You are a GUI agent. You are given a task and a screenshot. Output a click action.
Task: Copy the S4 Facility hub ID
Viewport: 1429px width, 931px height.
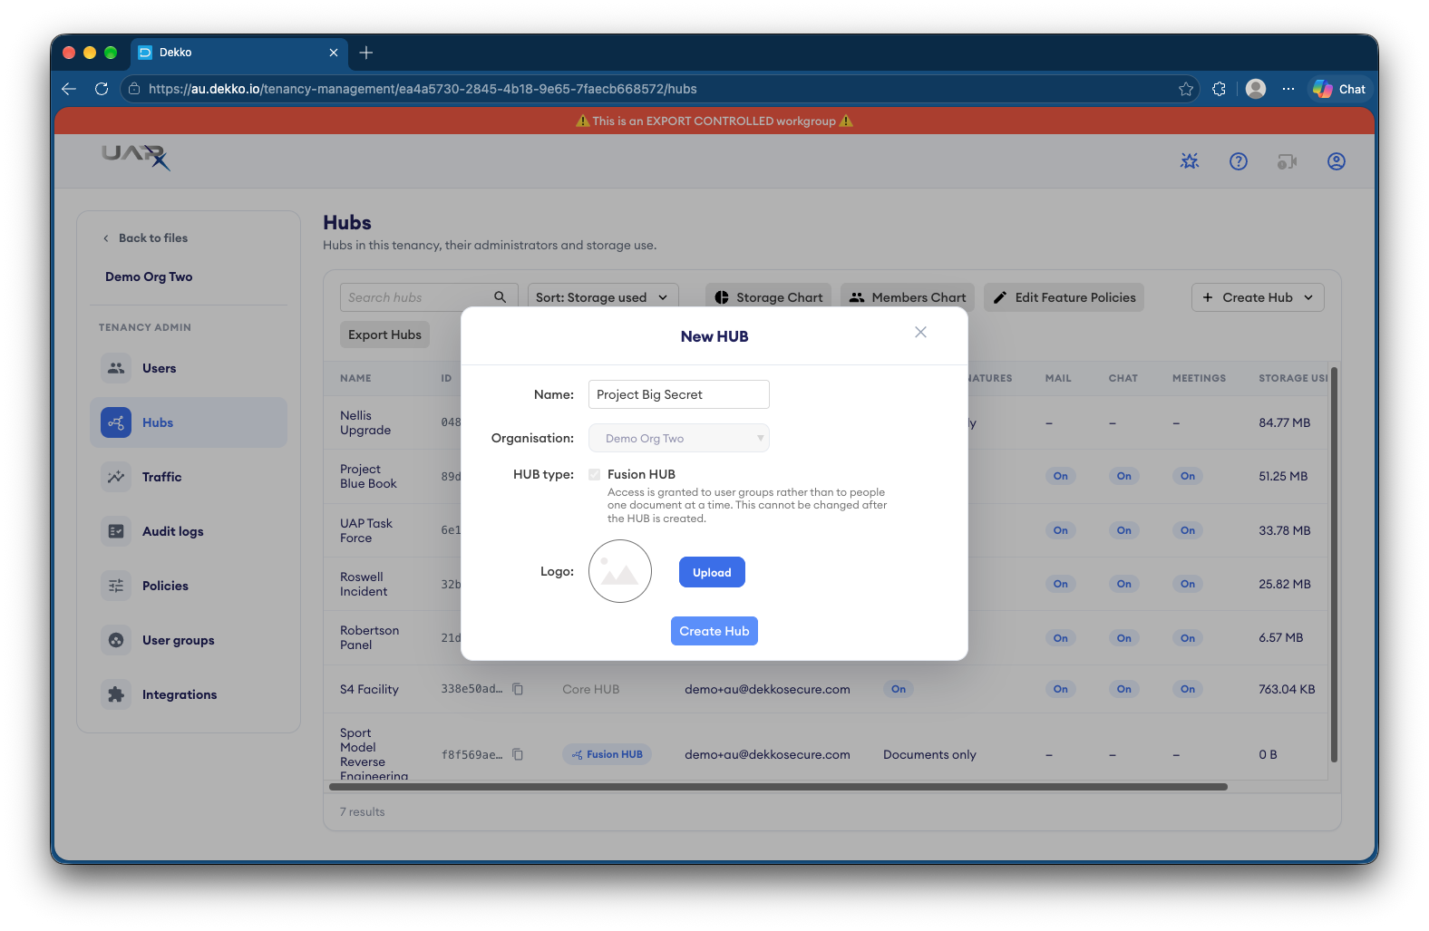pos(518,689)
